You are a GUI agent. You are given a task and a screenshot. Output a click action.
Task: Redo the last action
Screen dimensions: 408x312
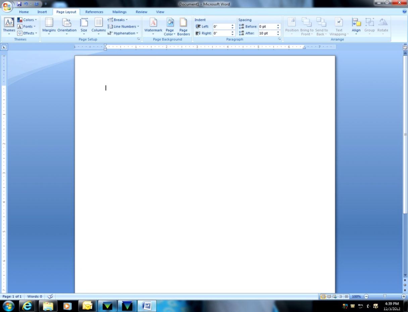(x=36, y=4)
